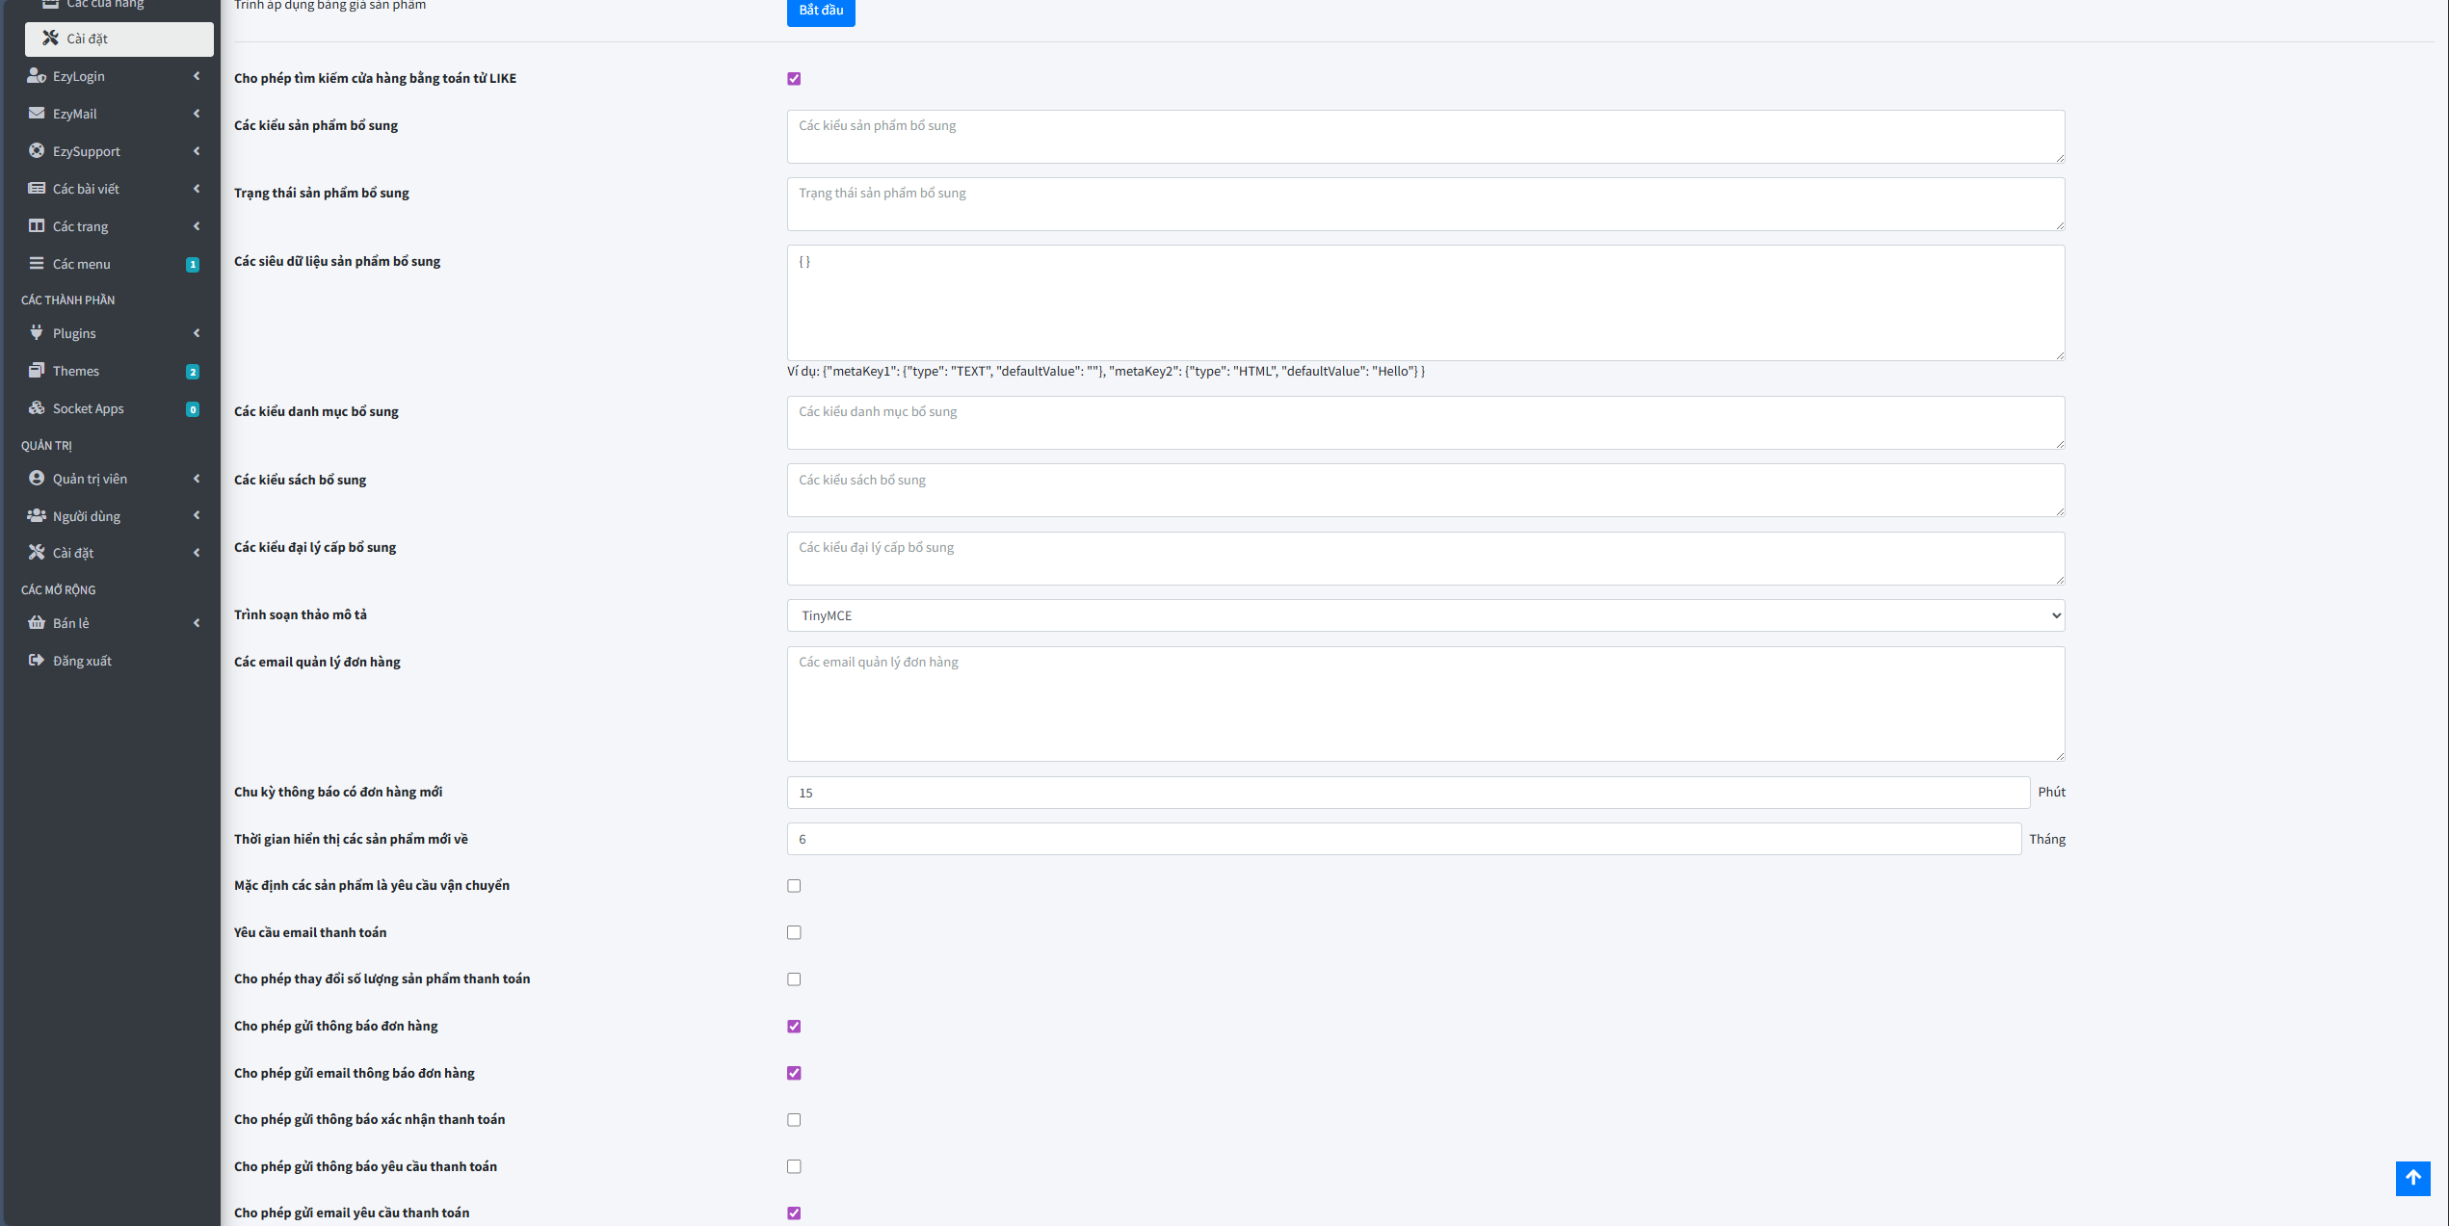Image resolution: width=2449 pixels, height=1226 pixels.
Task: Open the Các menu sidebar item
Action: pos(82,264)
